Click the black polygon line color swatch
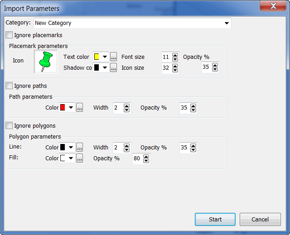This screenshot has height=235, width=290. 63,148
